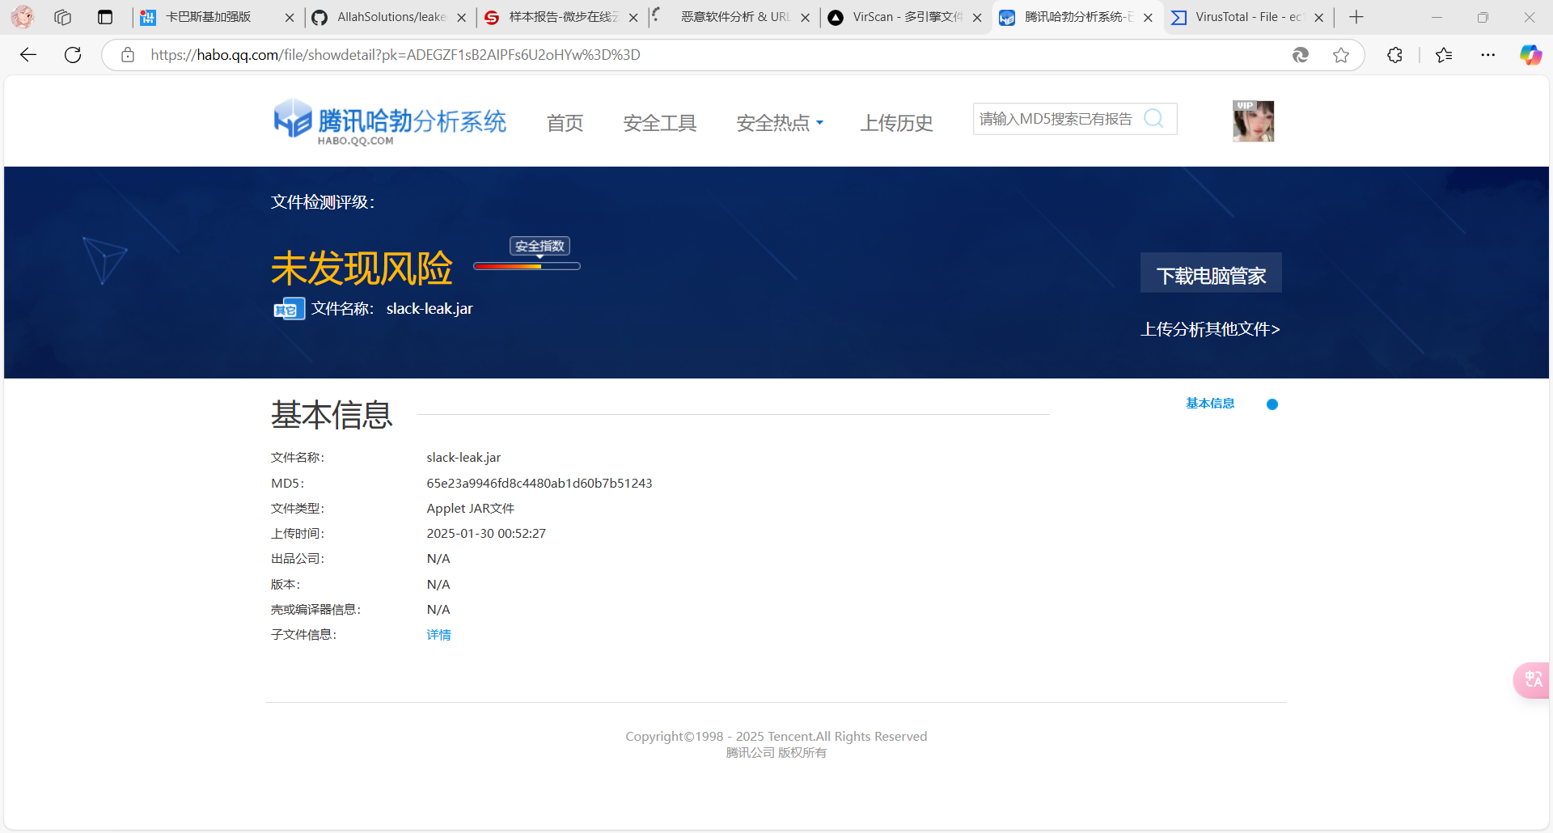The width and height of the screenshot is (1553, 833).
Task: Open the favorites list icon
Action: (x=1444, y=55)
